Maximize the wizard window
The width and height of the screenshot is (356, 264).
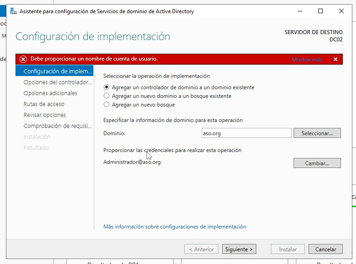320,11
